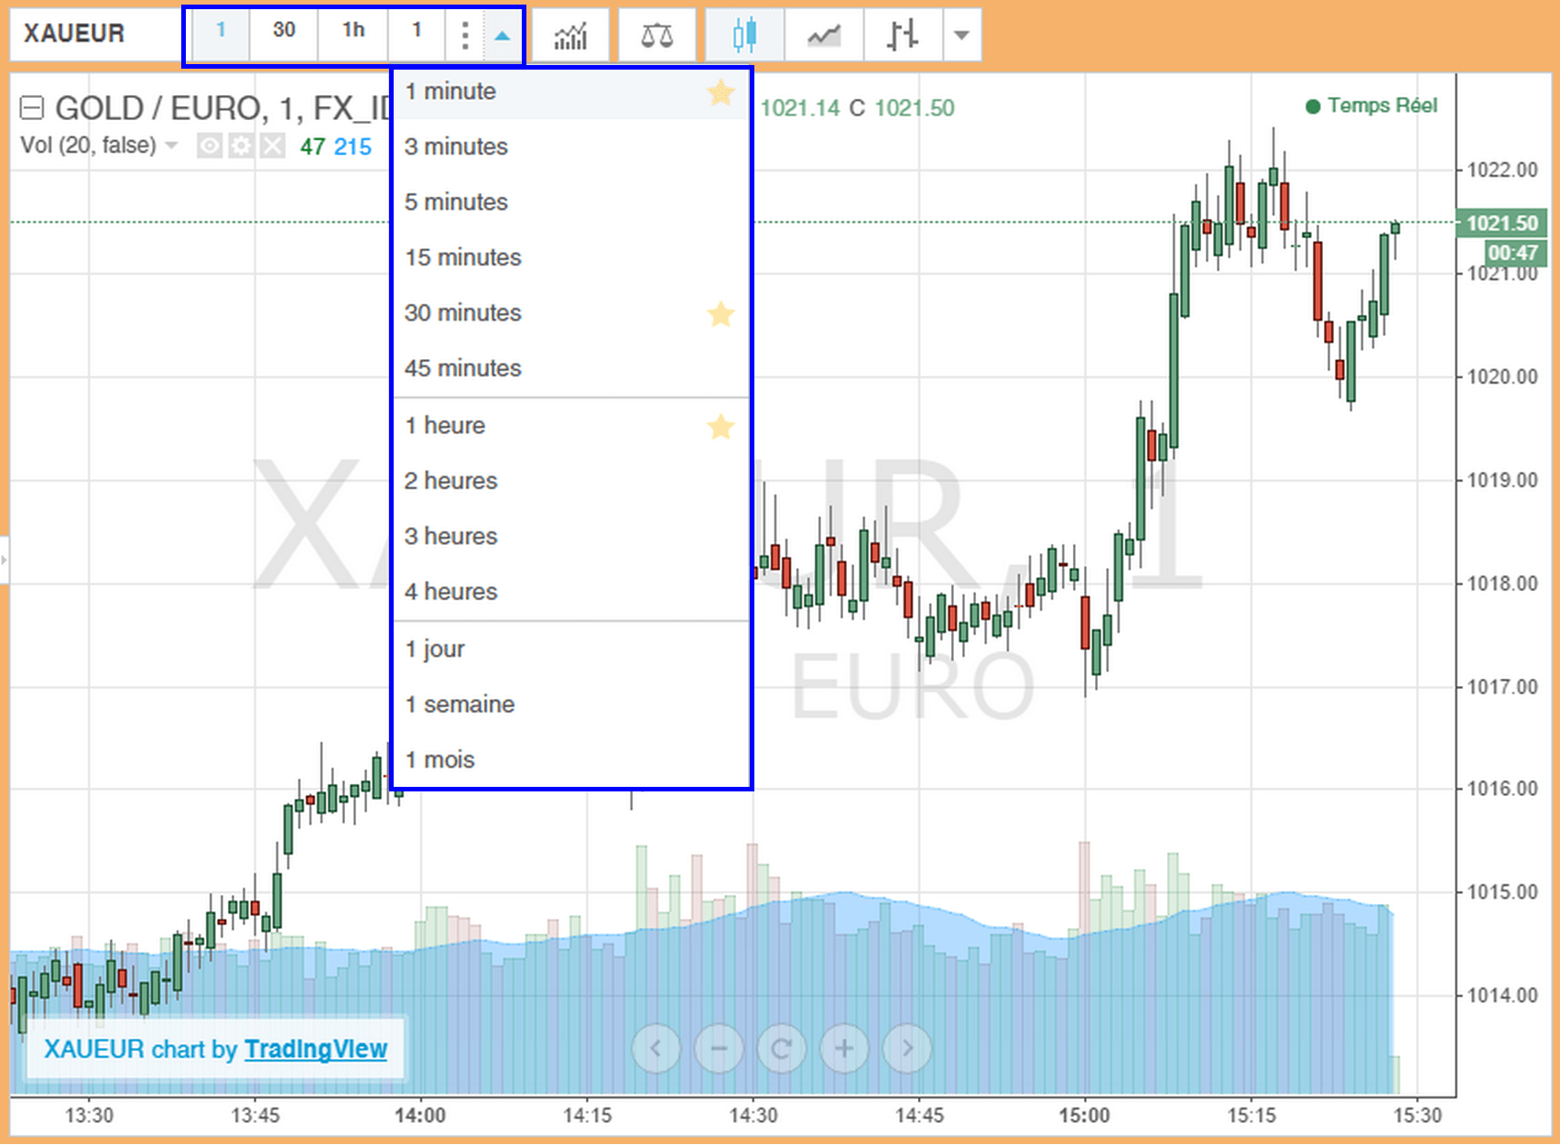The image size is (1560, 1145).
Task: Click the 15:00 time axis label
Action: 1085,1116
